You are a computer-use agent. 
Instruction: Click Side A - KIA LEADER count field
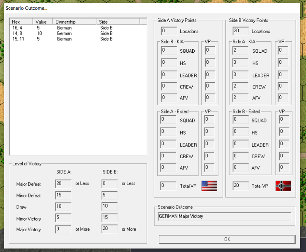pos(241,75)
